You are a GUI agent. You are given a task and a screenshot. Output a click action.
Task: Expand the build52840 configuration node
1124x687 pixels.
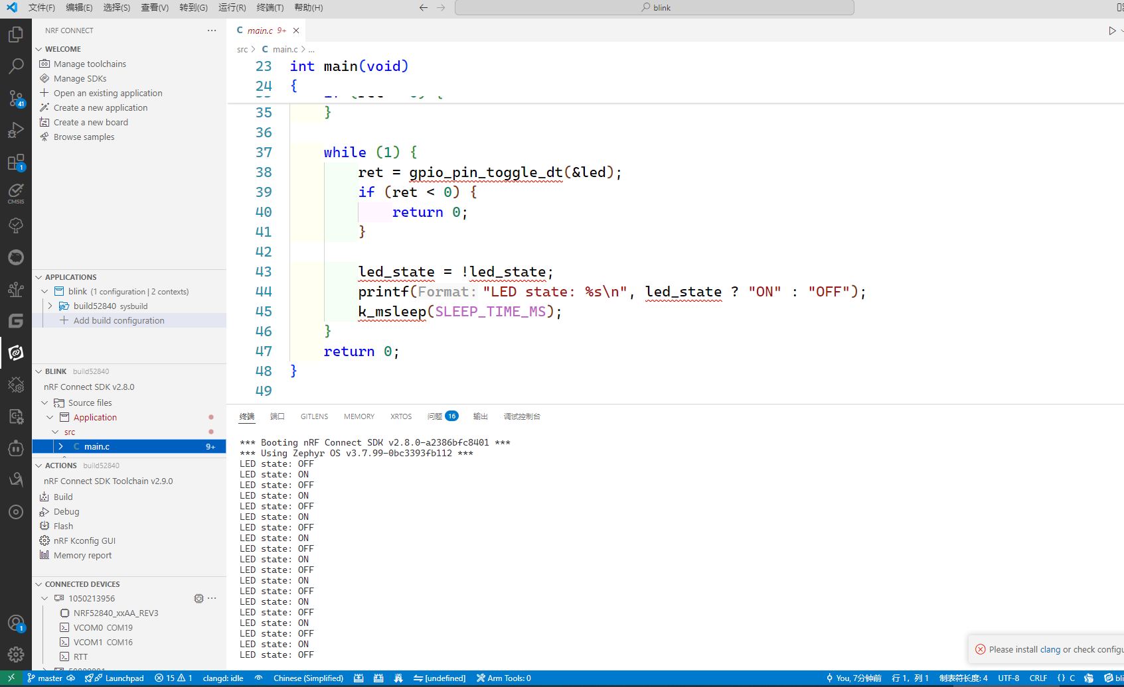point(50,306)
